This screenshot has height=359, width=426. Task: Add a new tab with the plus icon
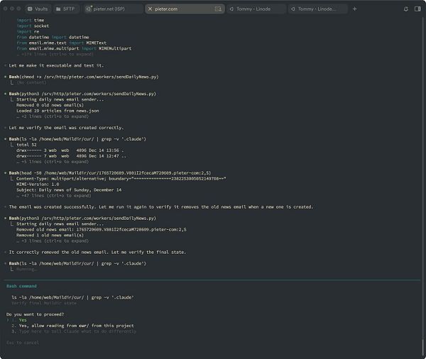354,9
